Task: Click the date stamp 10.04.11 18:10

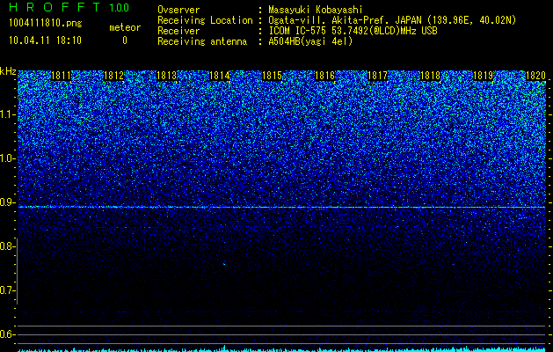Action: click(45, 40)
